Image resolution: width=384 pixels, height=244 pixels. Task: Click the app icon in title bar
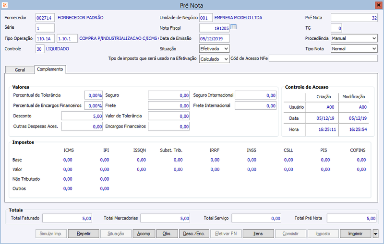[5, 5]
